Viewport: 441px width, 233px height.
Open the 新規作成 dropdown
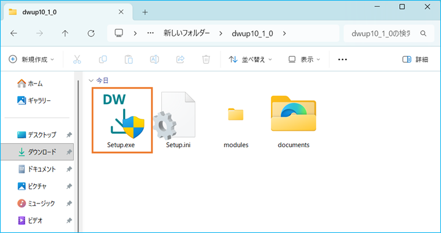[31, 59]
